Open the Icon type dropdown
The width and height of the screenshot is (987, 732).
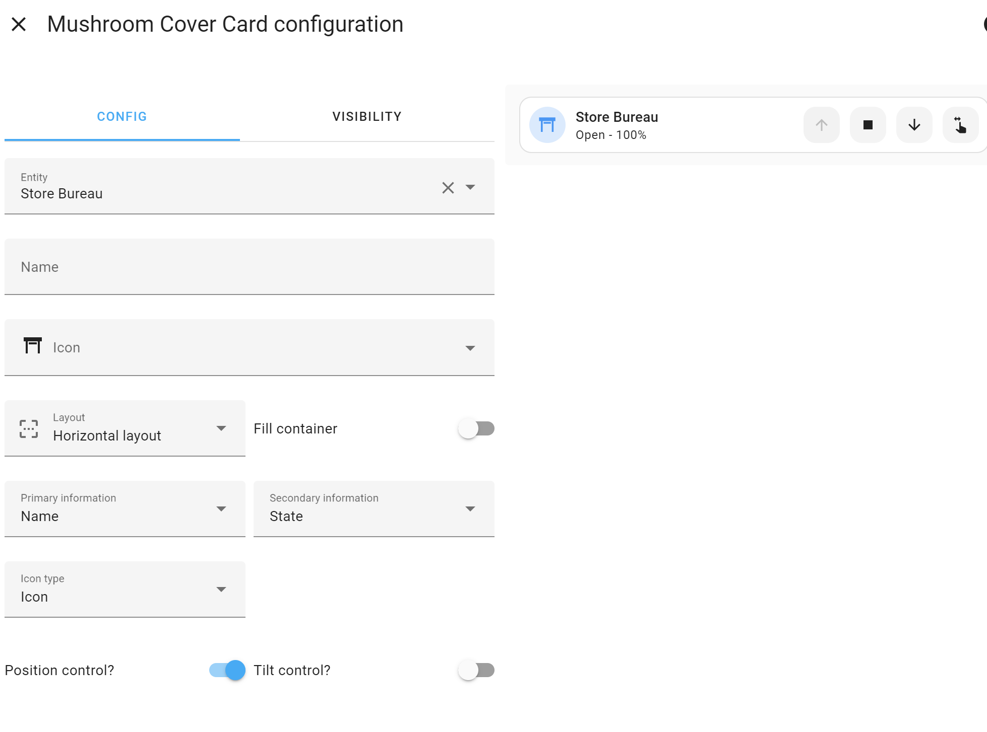(125, 590)
